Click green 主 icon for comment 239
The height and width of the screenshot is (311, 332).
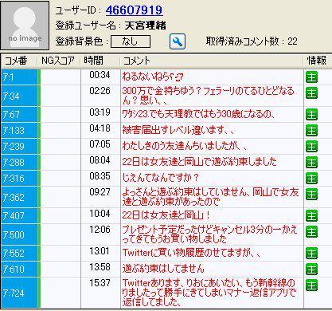pos(311,147)
